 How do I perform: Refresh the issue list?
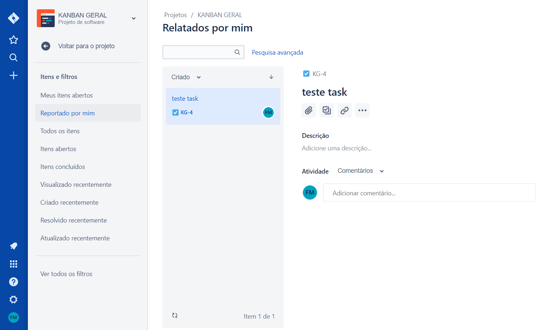click(175, 315)
